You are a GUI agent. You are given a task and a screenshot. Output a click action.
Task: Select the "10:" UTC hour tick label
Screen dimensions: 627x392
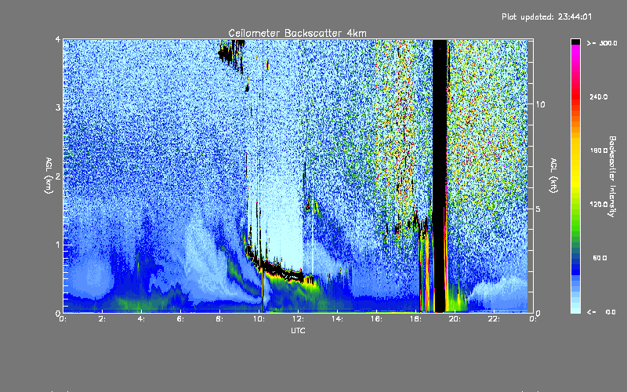[x=259, y=319]
